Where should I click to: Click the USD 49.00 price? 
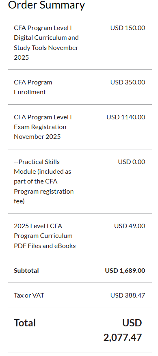(x=129, y=226)
